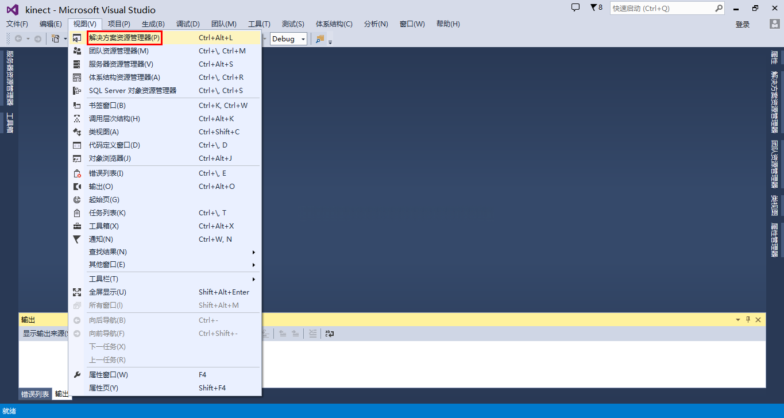784x418 pixels.
Task: Open the 编辑(E) menu
Action: (51, 24)
